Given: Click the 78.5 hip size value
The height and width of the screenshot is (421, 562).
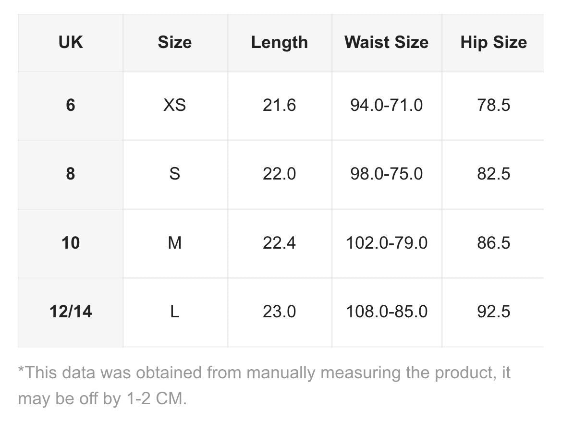Looking at the screenshot, I should pyautogui.click(x=493, y=105).
